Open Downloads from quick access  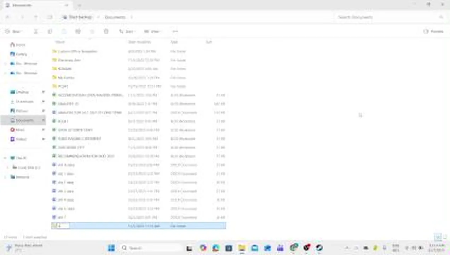coord(22,101)
